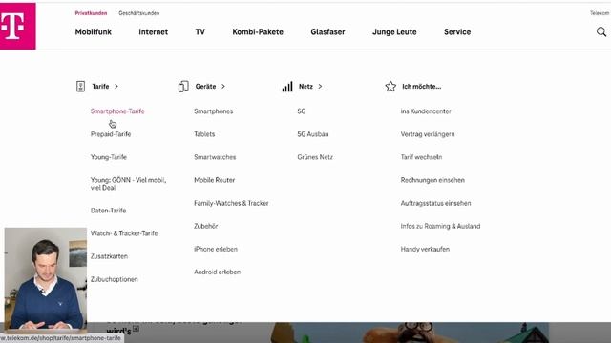Open the iPhone erleben link
The image size is (611, 343).
tap(216, 249)
